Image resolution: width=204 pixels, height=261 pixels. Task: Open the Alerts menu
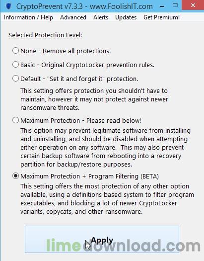[x=101, y=17]
